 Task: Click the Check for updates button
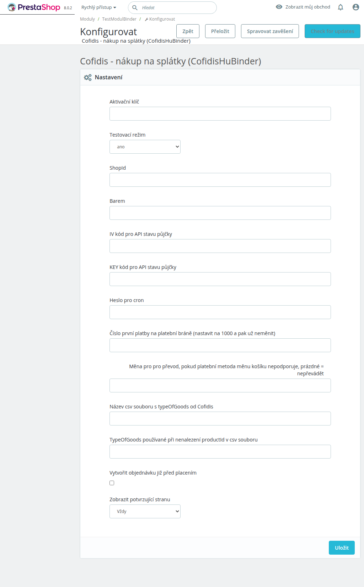coord(332,31)
